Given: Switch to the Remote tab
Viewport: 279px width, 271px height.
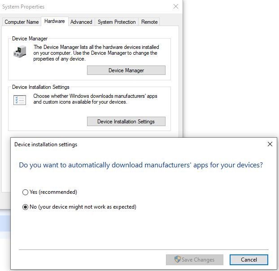Looking at the screenshot, I should click(x=149, y=22).
